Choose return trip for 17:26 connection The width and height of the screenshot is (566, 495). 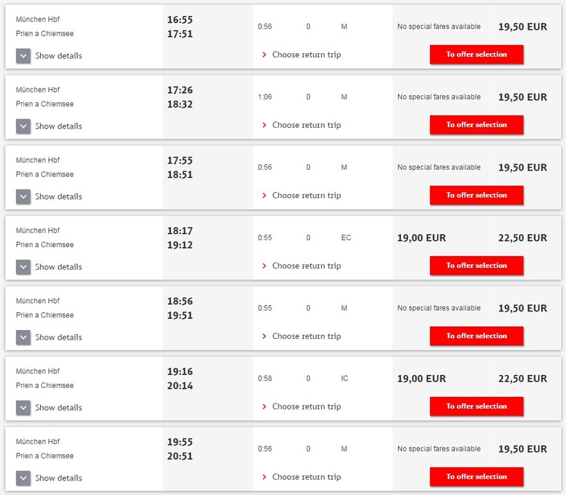306,125
